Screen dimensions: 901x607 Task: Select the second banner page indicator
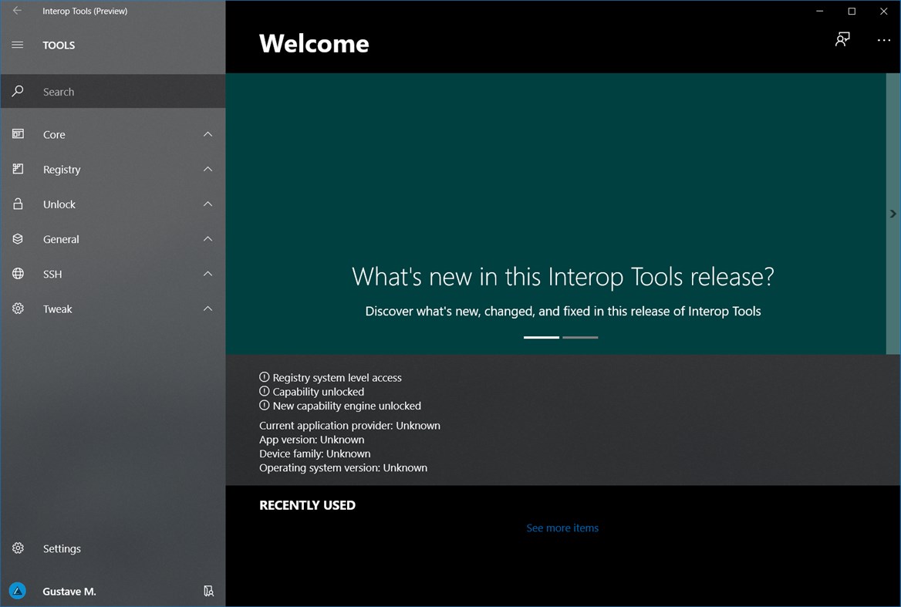580,337
